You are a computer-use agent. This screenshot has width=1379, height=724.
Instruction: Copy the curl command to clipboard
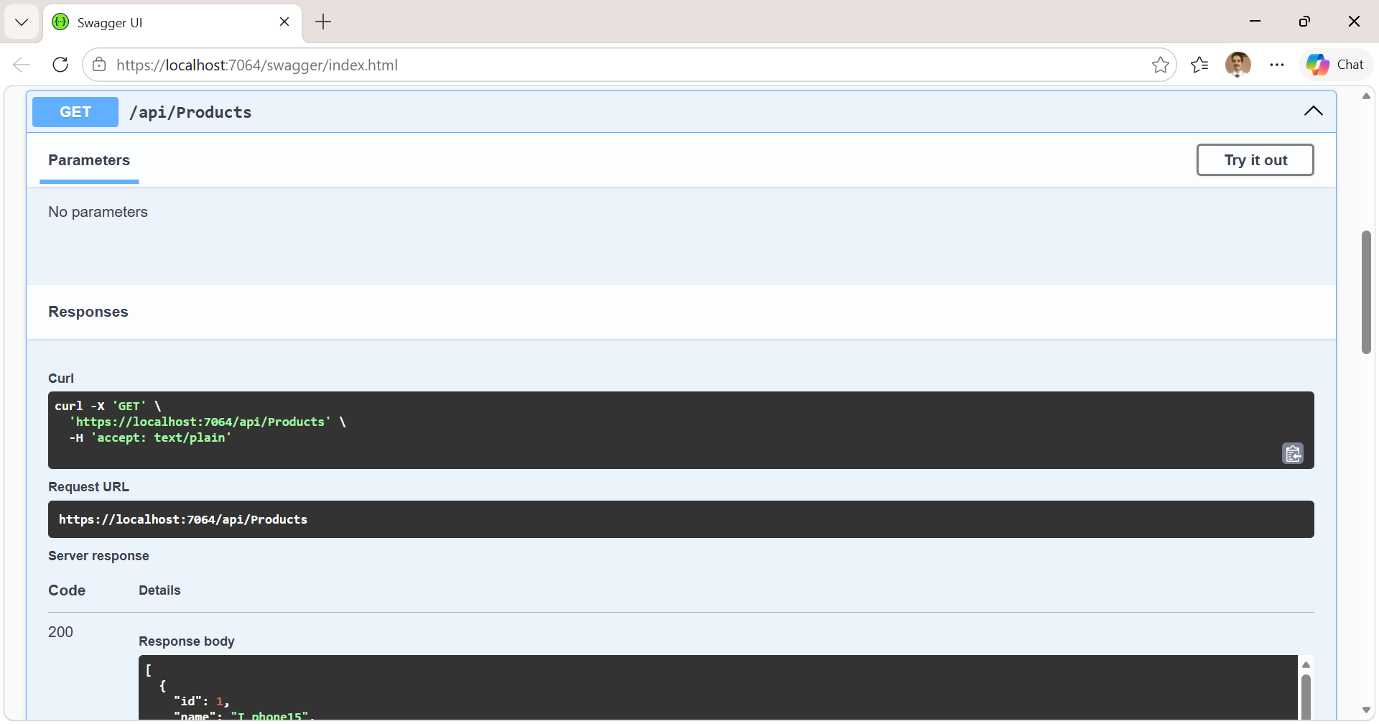click(1293, 453)
